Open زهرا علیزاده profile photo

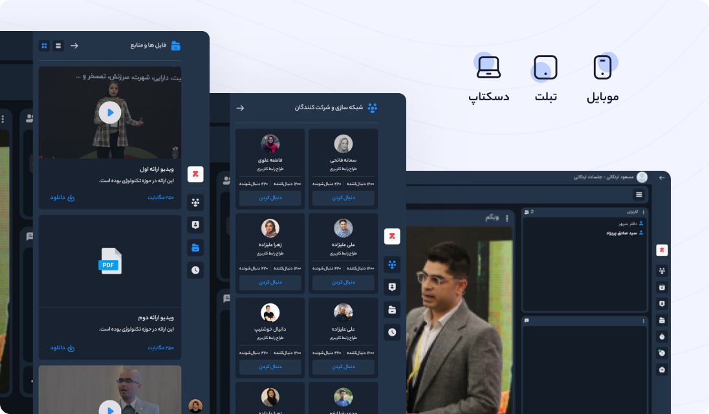coord(270,228)
